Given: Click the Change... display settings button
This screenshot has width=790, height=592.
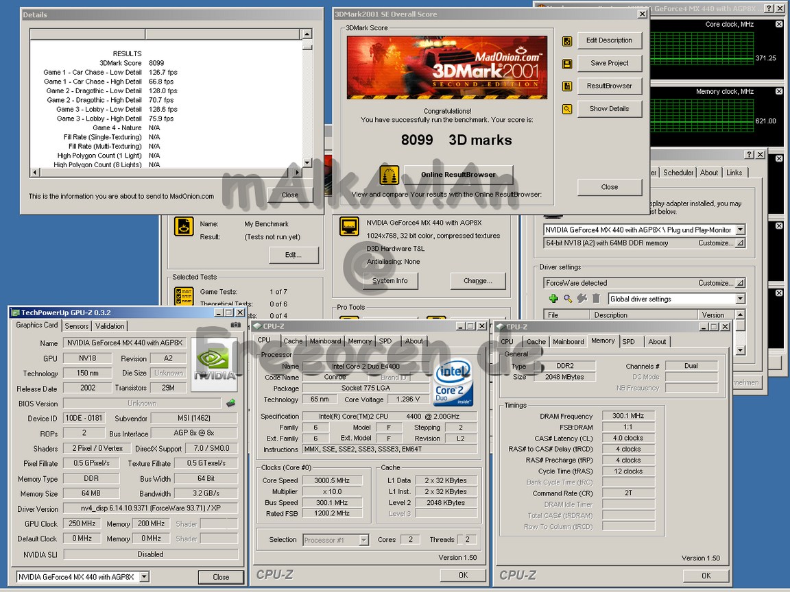Looking at the screenshot, I should coord(477,281).
